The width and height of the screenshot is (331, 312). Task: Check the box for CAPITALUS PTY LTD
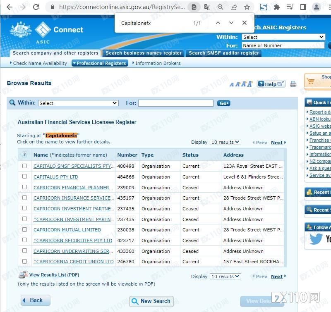click(x=24, y=176)
